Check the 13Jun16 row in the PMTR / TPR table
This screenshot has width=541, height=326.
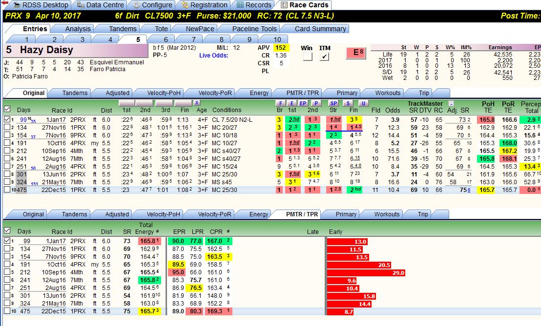[7, 295]
